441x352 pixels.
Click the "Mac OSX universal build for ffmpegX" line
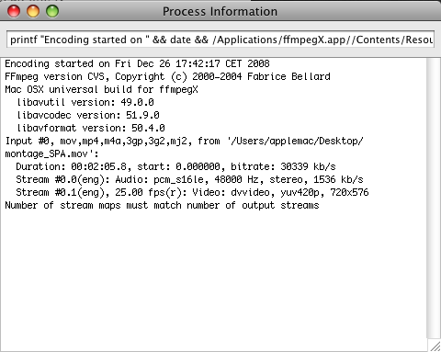101,89
